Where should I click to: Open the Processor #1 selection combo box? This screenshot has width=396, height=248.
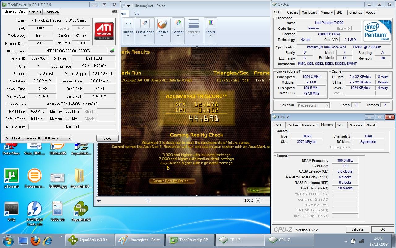(x=313, y=105)
